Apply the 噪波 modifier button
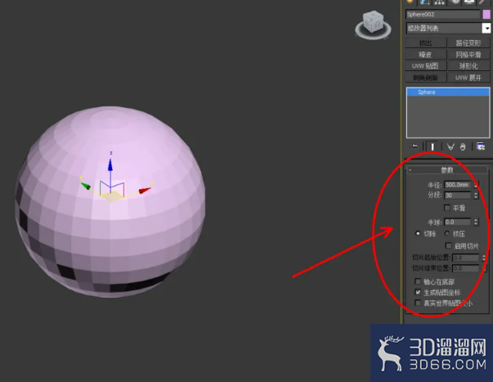Screen dimensions: 493x382 (426, 55)
